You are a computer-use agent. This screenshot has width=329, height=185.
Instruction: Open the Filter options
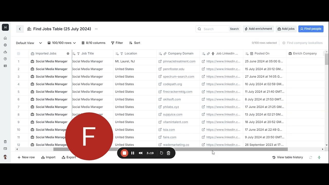coord(117,43)
